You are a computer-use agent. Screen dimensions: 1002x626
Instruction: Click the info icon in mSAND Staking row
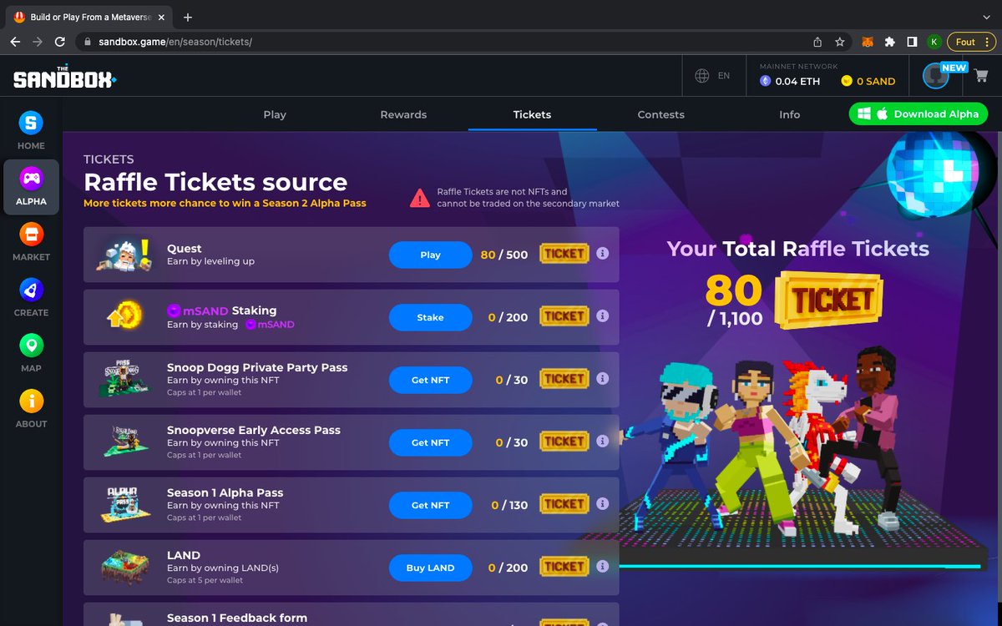pyautogui.click(x=603, y=316)
